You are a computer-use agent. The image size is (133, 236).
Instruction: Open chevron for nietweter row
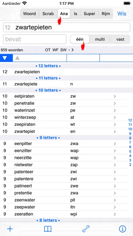tap(115, 165)
